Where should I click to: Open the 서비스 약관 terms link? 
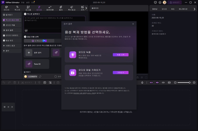pyautogui.click(x=91, y=93)
